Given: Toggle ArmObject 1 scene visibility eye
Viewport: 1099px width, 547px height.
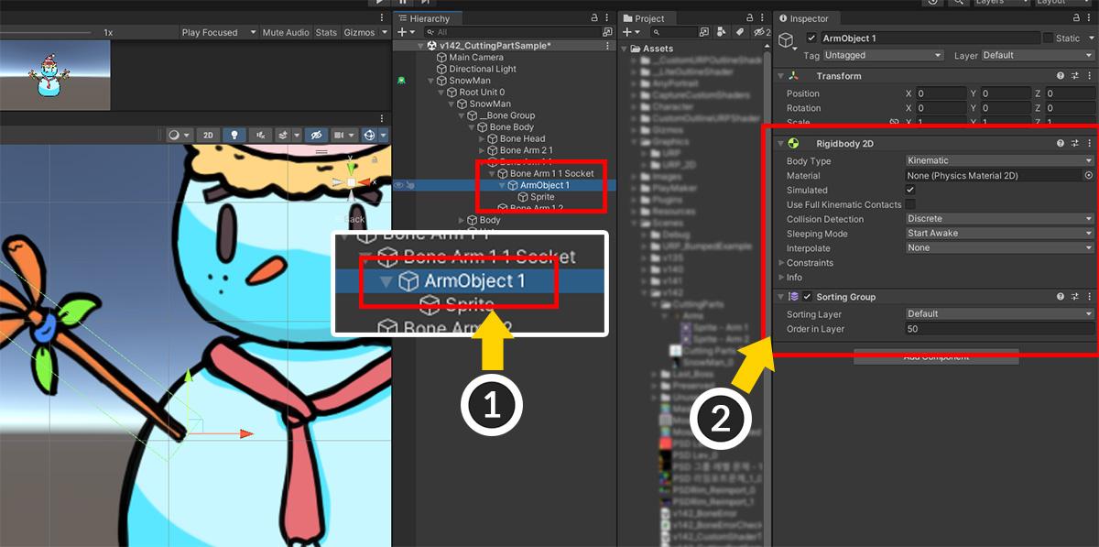Looking at the screenshot, I should pos(398,185).
